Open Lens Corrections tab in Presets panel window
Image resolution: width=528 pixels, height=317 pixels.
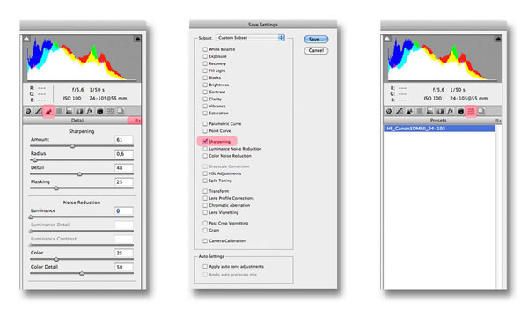tap(440, 111)
